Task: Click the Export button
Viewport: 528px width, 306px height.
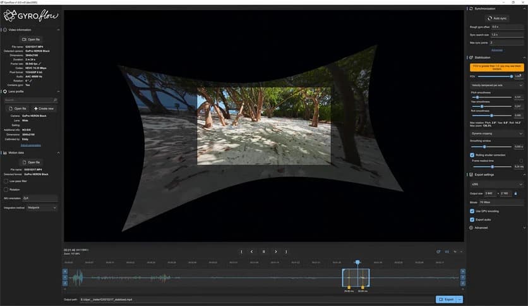Action: tap(447, 299)
